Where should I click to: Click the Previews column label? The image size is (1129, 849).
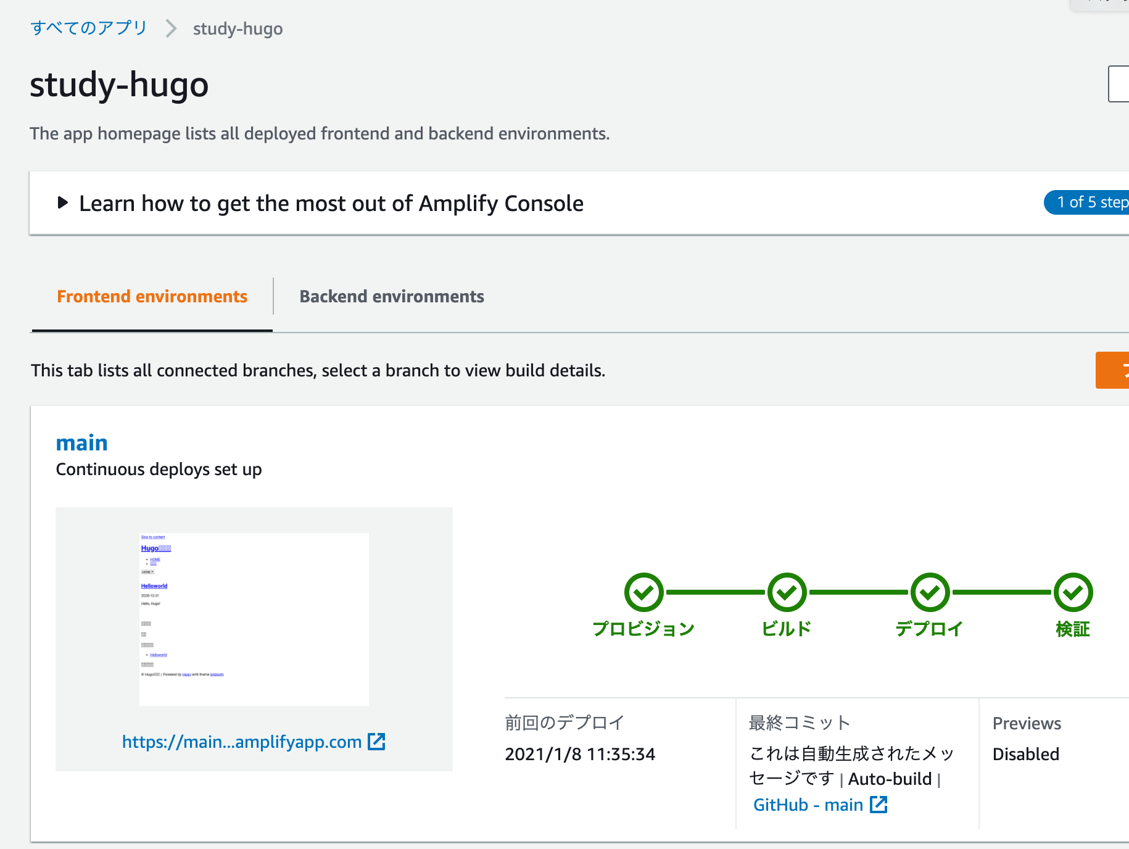pyautogui.click(x=1027, y=723)
